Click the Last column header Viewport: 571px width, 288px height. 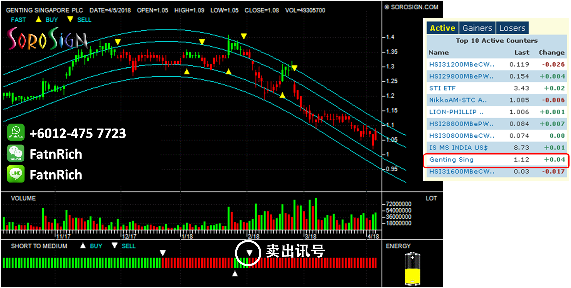coord(522,53)
